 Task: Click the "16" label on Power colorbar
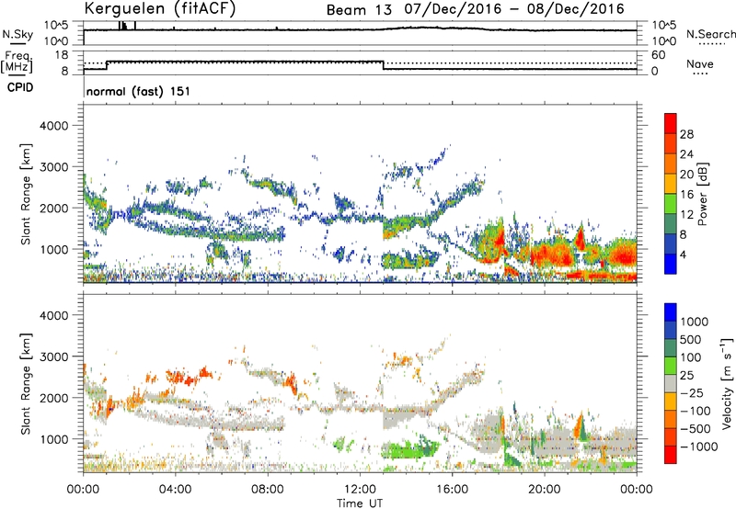686,195
